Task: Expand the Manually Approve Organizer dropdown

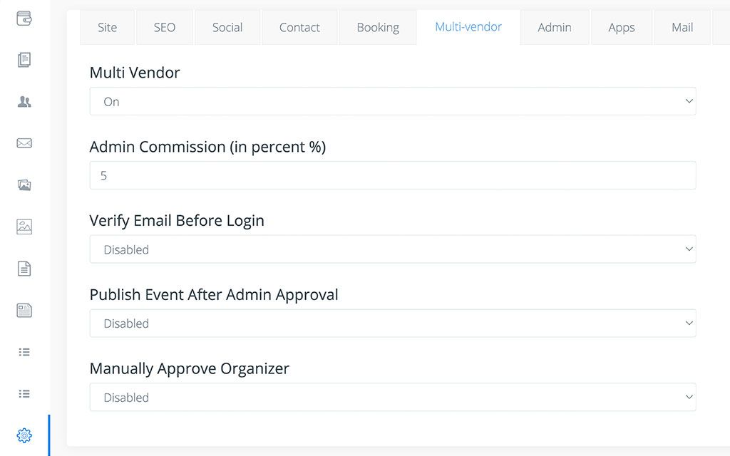Action: tap(393, 397)
